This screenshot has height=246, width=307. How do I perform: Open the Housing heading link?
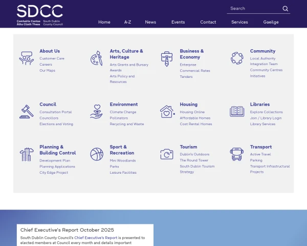coord(188,105)
